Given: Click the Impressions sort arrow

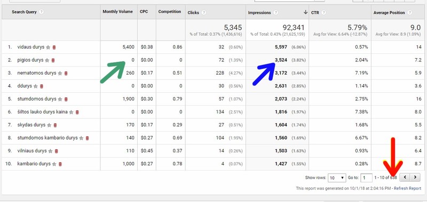Looking at the screenshot, I should click(305, 12).
